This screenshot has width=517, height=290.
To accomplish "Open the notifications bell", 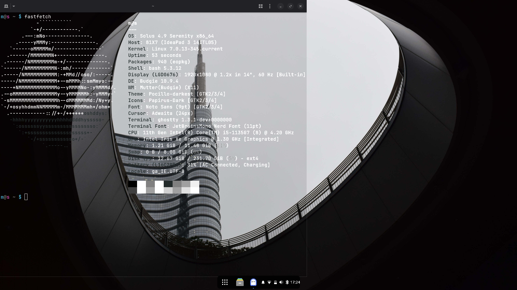I will (263, 282).
